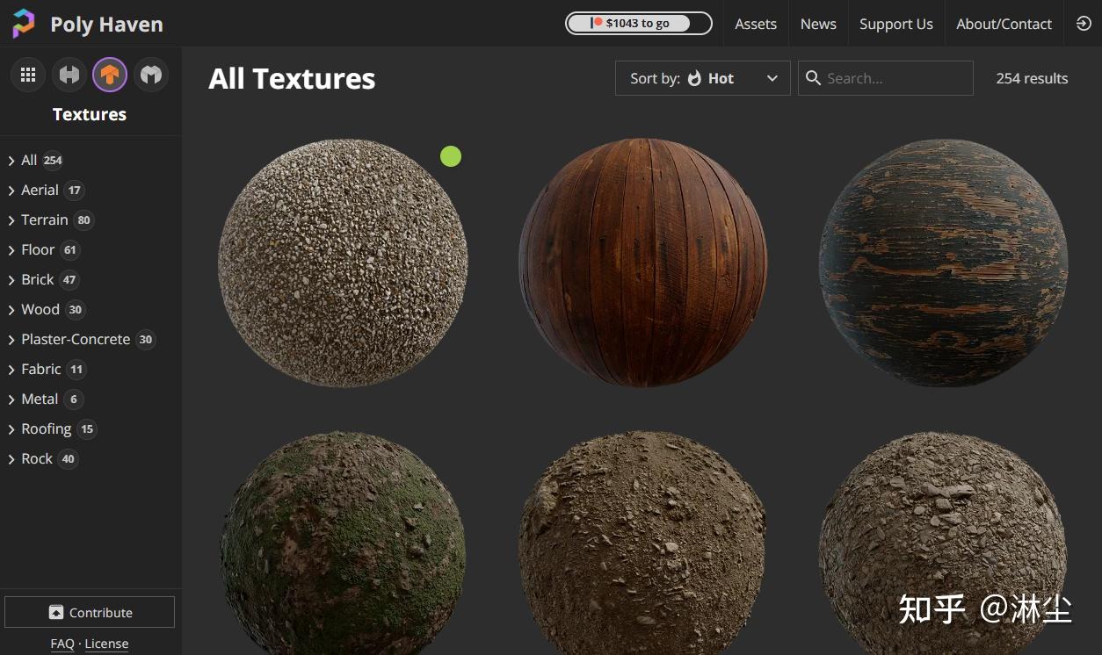Image resolution: width=1102 pixels, height=655 pixels.
Task: Open the FAQ link
Action: coord(62,644)
